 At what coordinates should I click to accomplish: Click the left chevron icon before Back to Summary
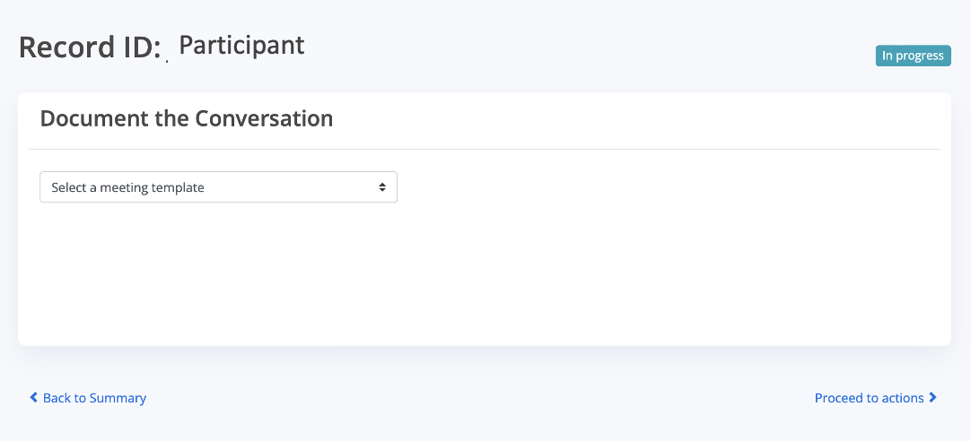(34, 397)
